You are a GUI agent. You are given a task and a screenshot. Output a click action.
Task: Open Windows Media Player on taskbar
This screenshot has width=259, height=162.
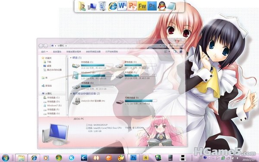46,158
